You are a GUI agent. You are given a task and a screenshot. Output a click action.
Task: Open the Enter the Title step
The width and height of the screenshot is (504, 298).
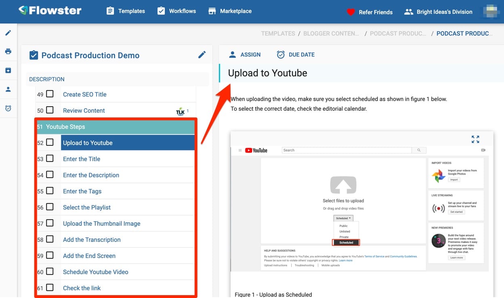click(x=82, y=159)
